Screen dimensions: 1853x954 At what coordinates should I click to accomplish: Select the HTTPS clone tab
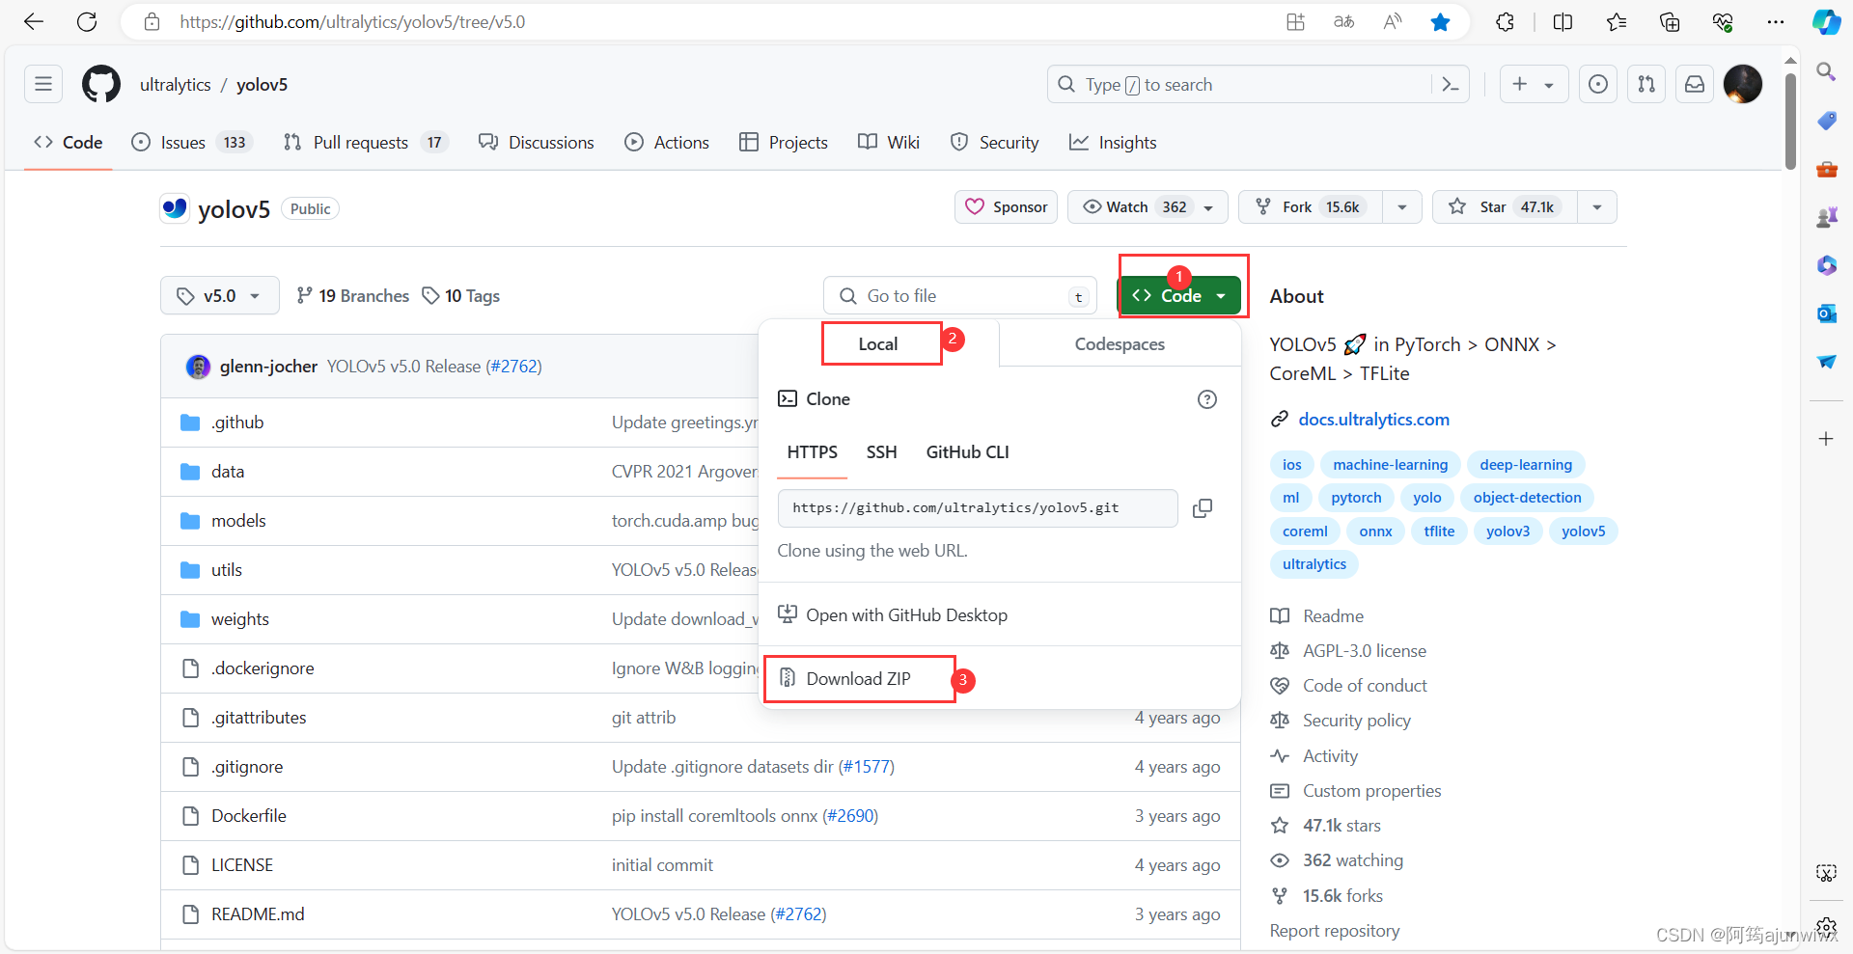(812, 452)
